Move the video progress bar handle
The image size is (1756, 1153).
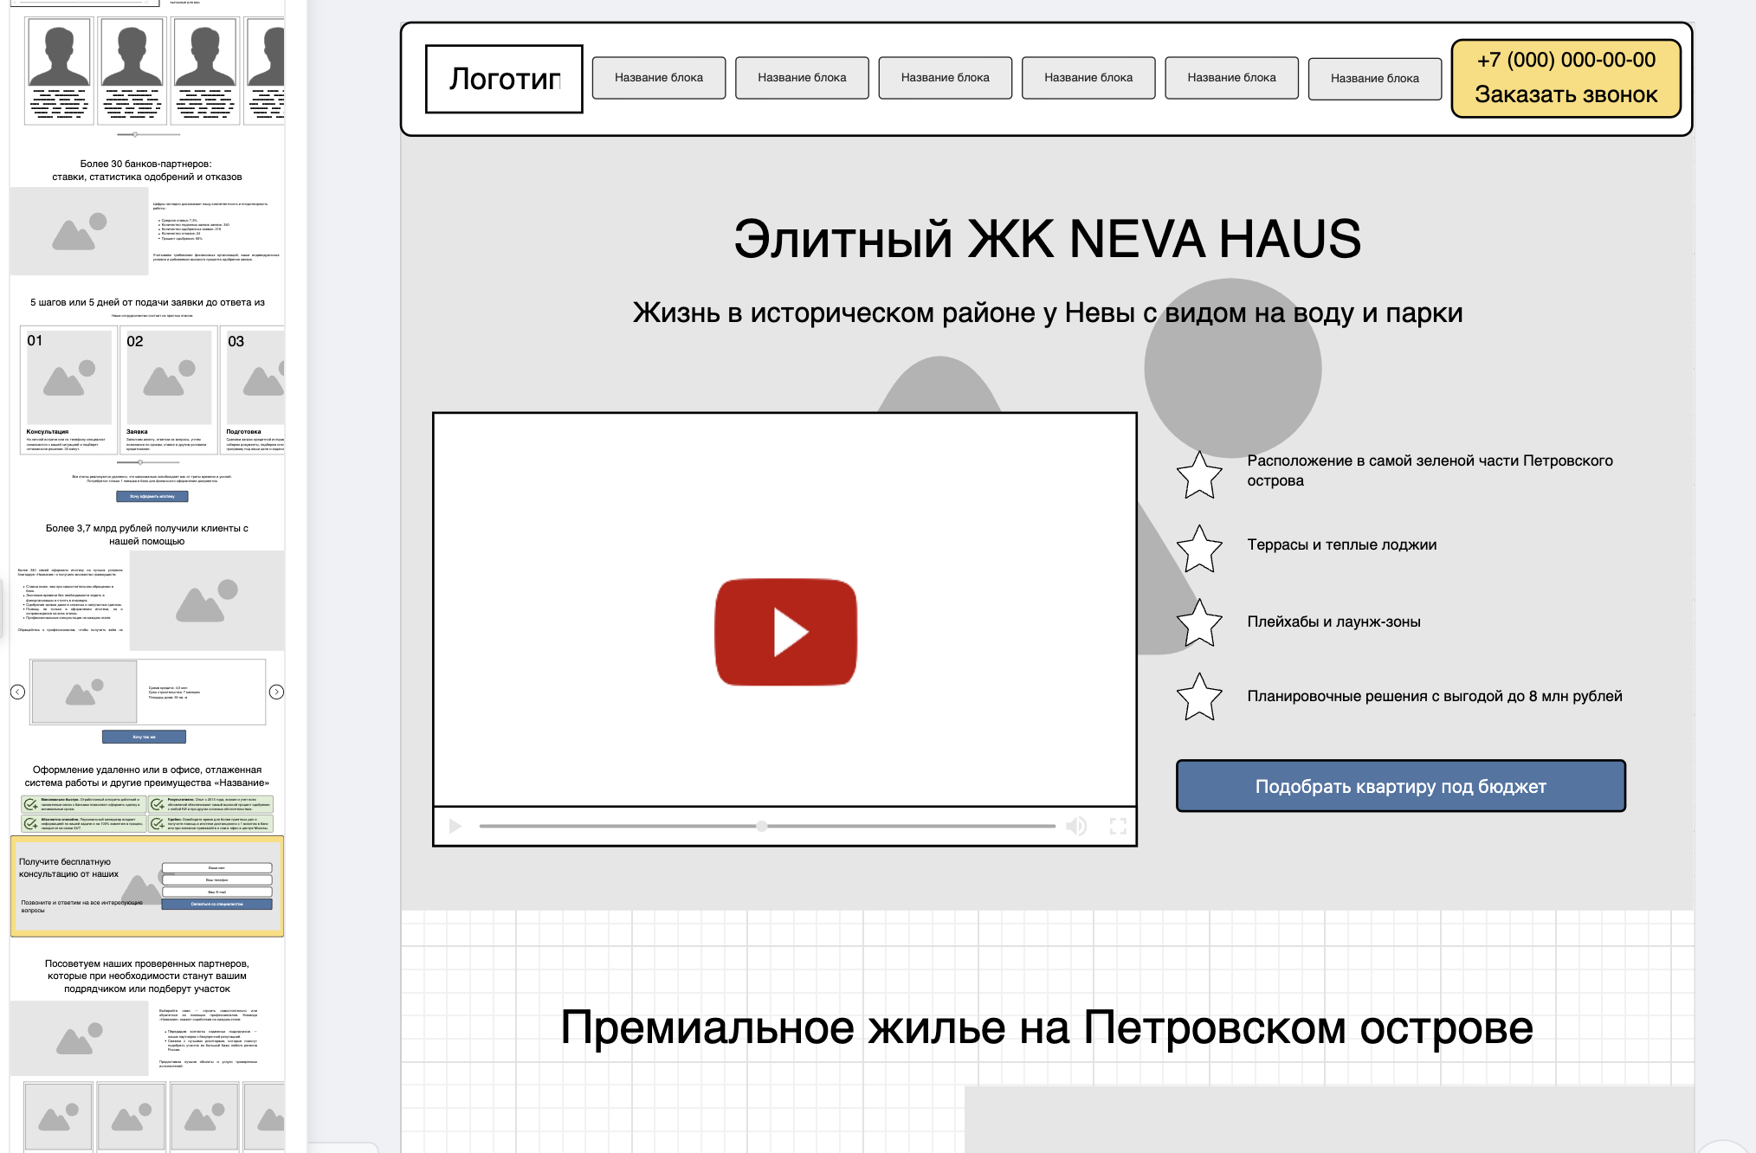(x=761, y=826)
